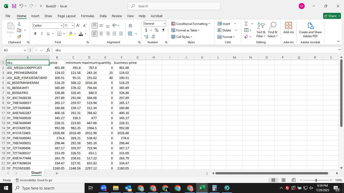Expand Cell Styles menu
344x193 pixels.
click(182, 37)
